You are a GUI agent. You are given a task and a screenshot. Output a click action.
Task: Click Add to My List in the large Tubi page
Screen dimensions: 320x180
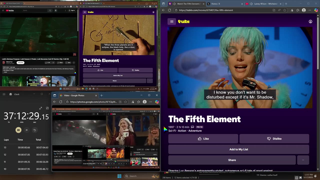coord(239,149)
